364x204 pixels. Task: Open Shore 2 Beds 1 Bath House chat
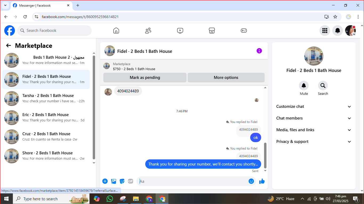pyautogui.click(x=46, y=156)
